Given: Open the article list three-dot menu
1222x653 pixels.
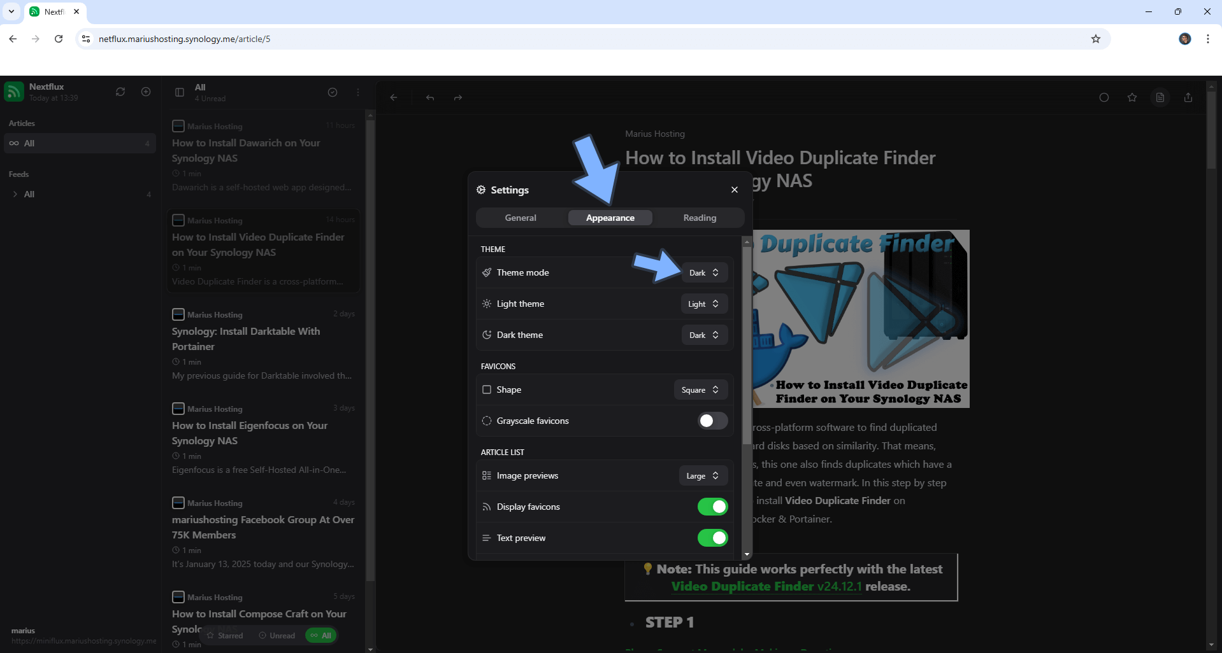Looking at the screenshot, I should point(358,92).
